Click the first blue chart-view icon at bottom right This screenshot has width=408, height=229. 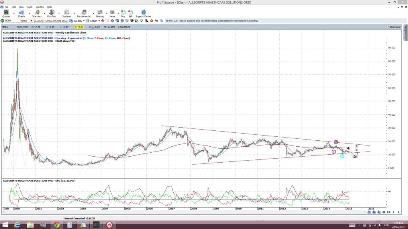tap(369, 212)
